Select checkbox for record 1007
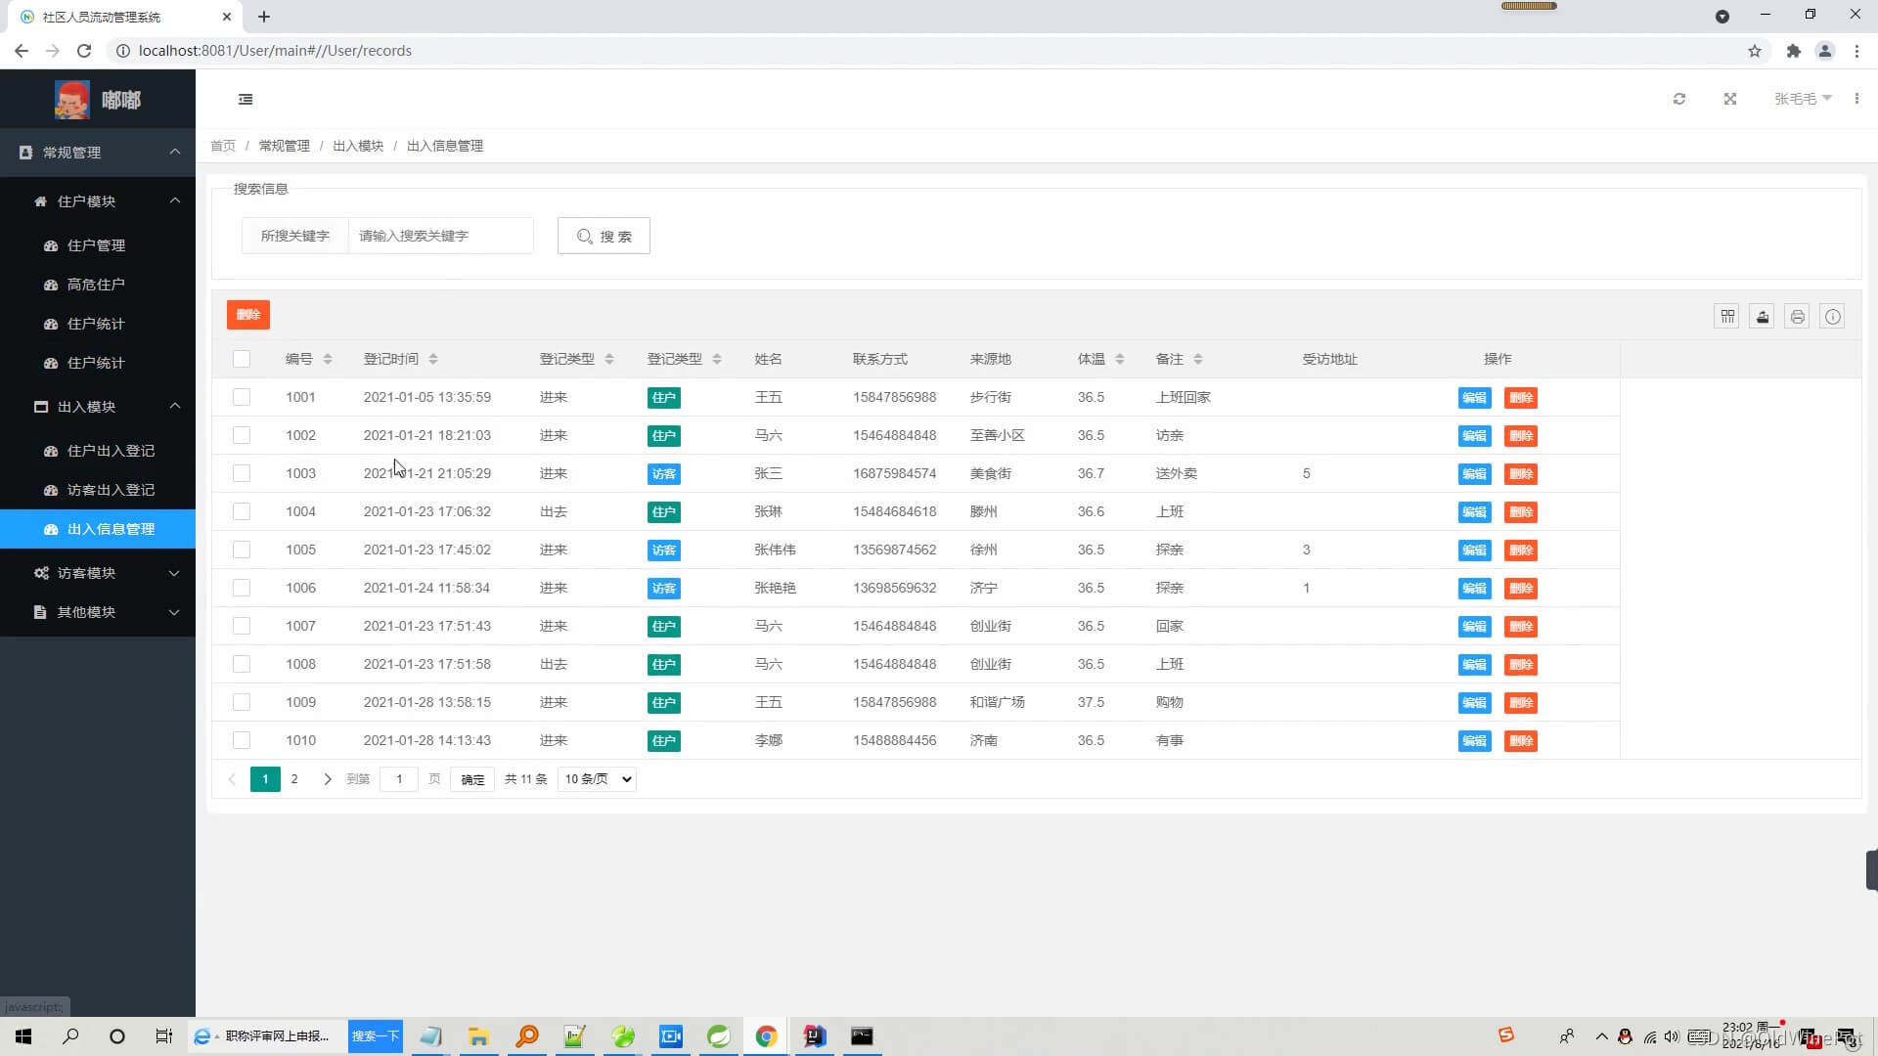Viewport: 1878px width, 1056px height. (242, 626)
